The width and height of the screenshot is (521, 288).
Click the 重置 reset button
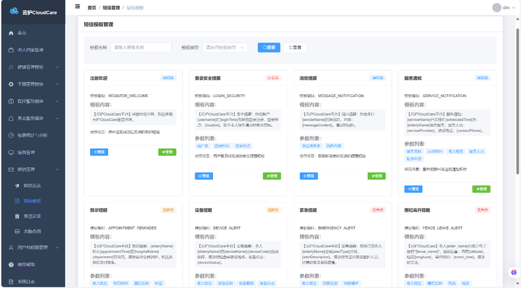coord(295,47)
